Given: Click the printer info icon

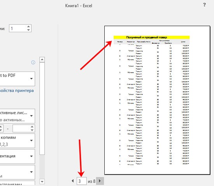Looking at the screenshot, I should click(x=33, y=63).
